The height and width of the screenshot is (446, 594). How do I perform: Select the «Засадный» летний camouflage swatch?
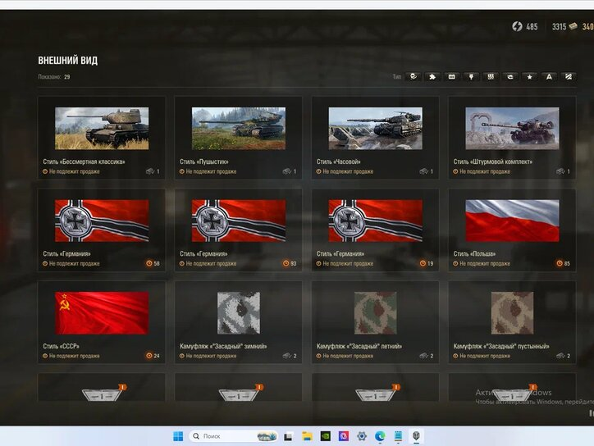point(376,313)
